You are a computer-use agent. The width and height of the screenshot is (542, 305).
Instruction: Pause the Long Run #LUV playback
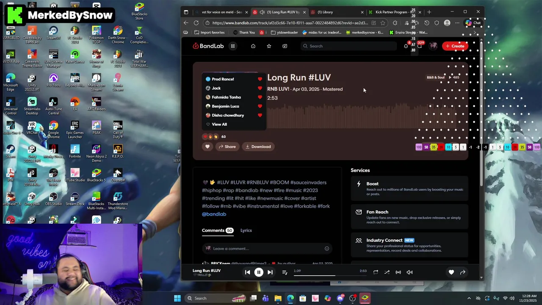point(259,272)
